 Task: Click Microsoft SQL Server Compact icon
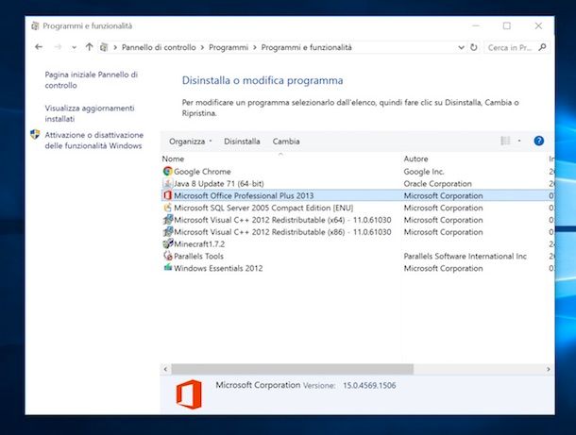click(168, 208)
